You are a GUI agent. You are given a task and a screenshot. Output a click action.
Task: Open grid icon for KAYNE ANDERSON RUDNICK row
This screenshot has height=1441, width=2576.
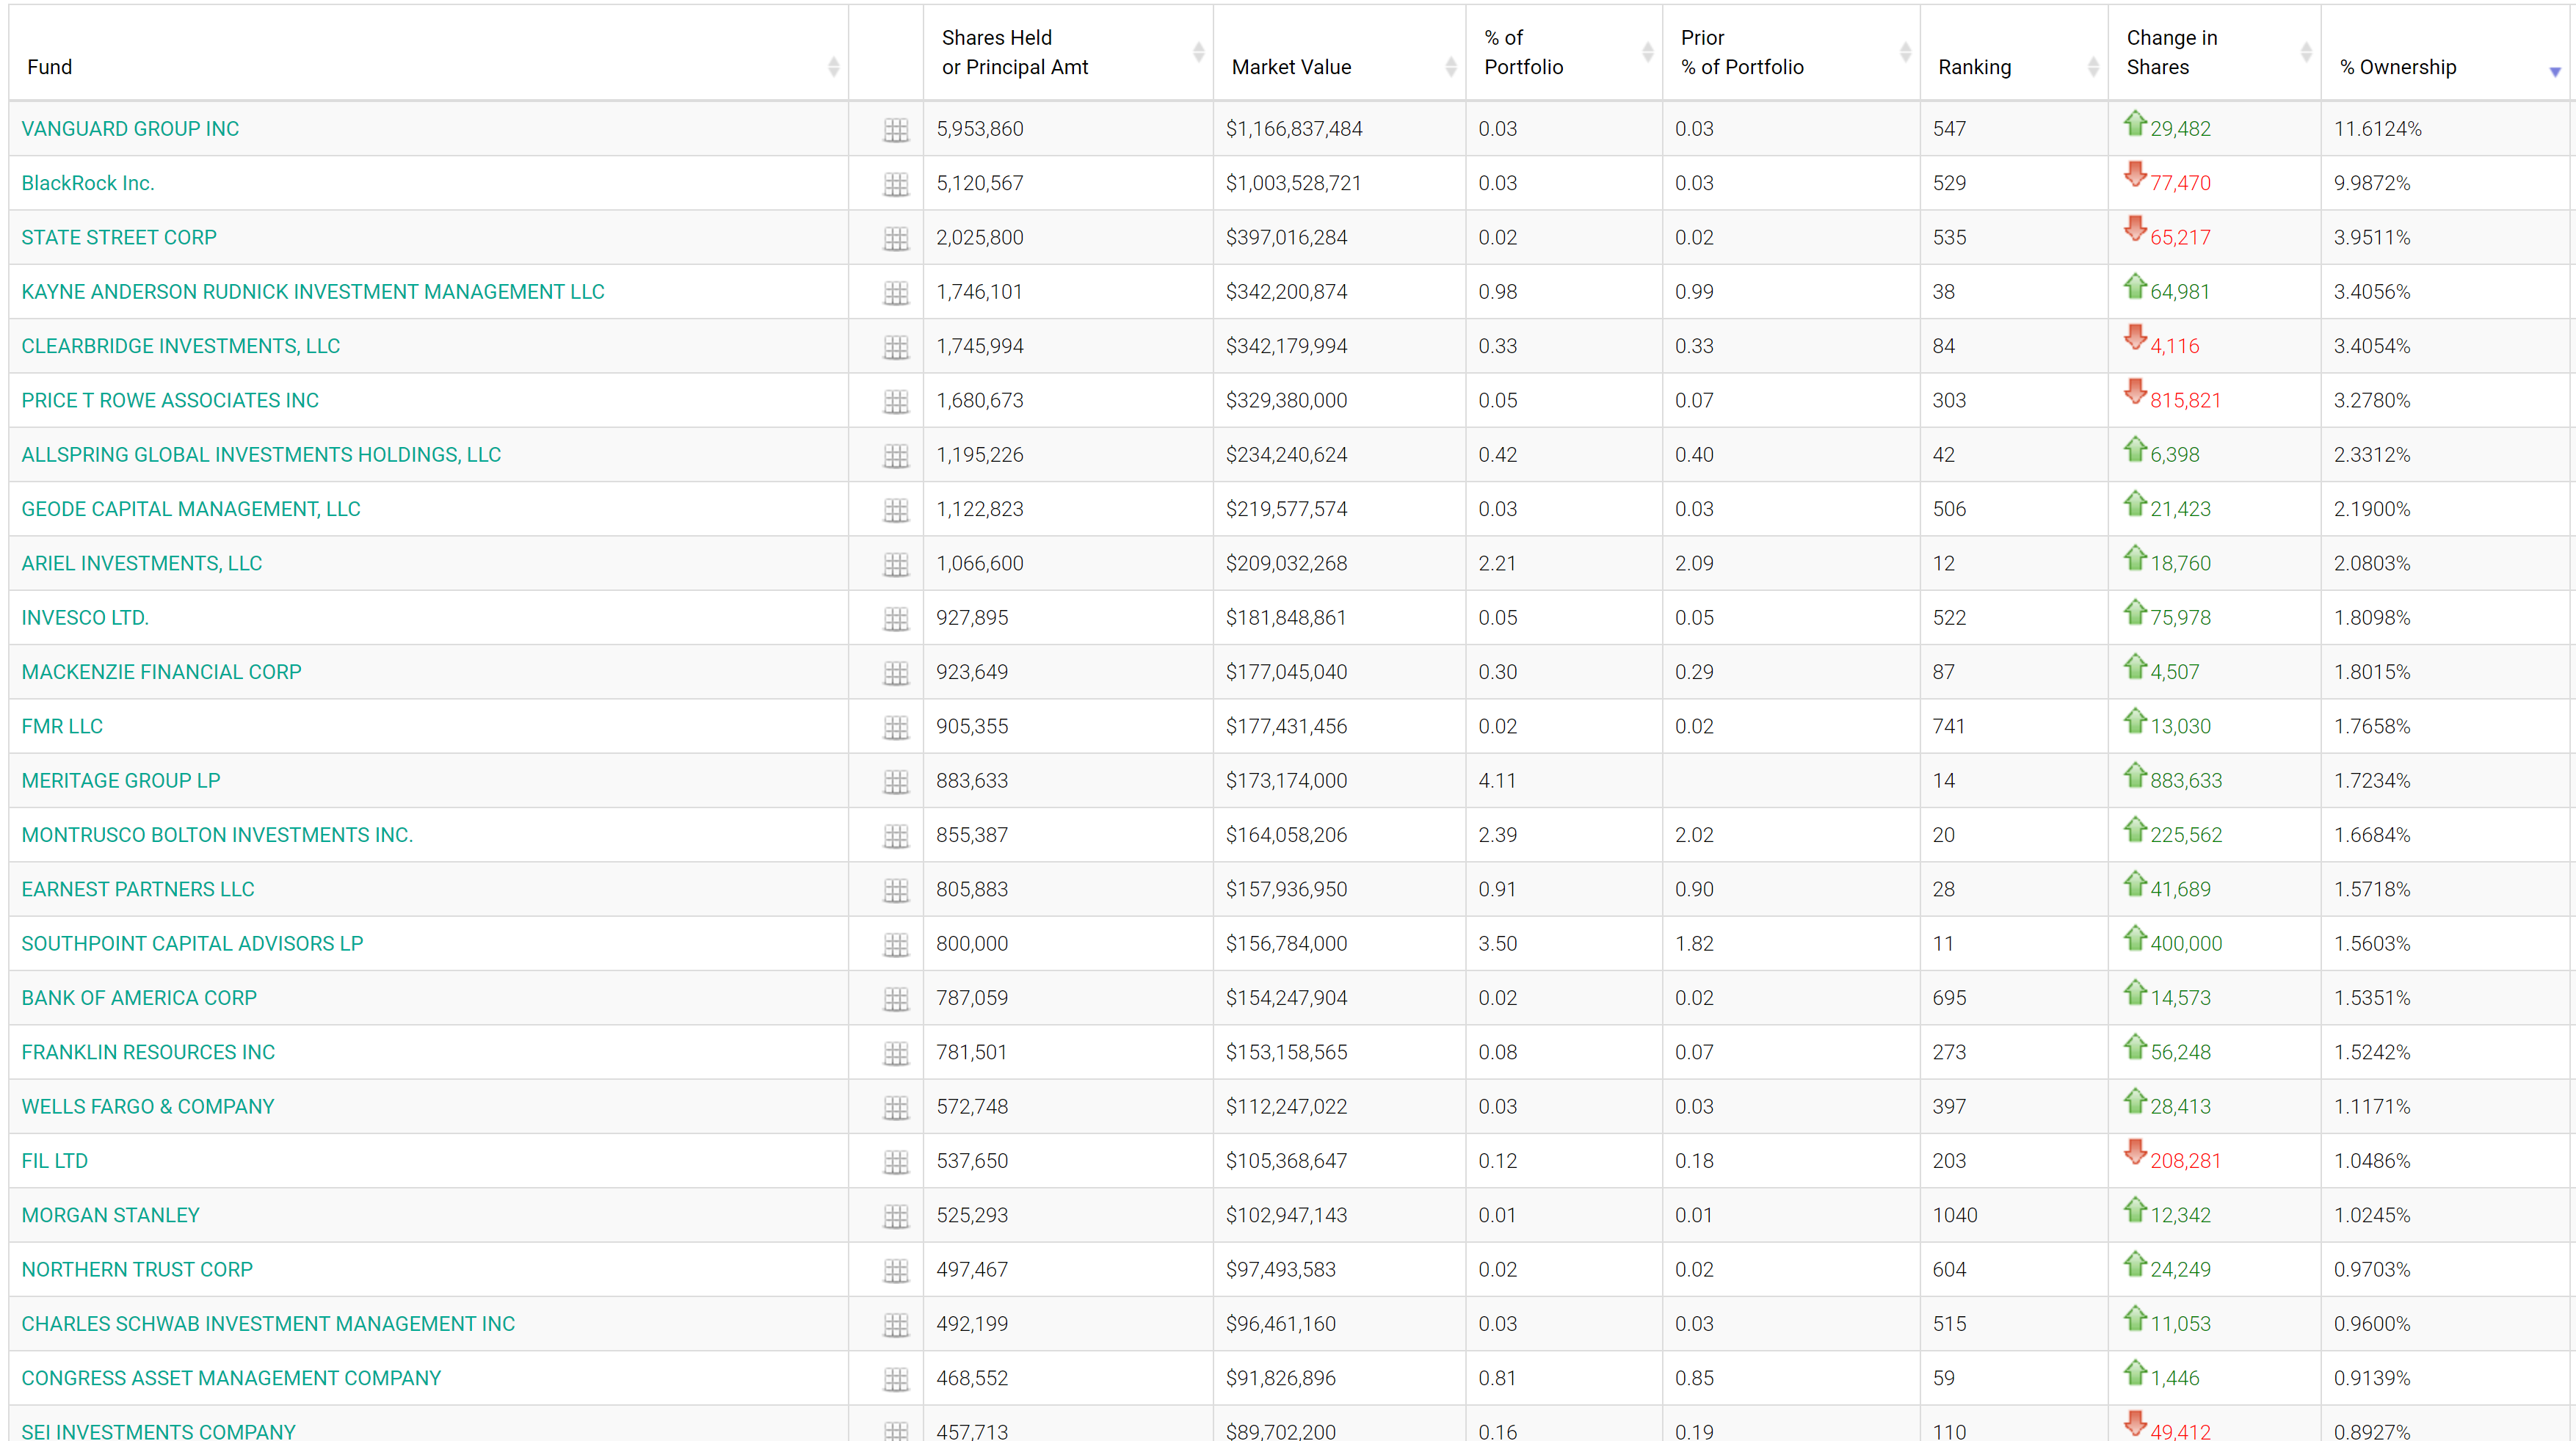pyautogui.click(x=896, y=293)
